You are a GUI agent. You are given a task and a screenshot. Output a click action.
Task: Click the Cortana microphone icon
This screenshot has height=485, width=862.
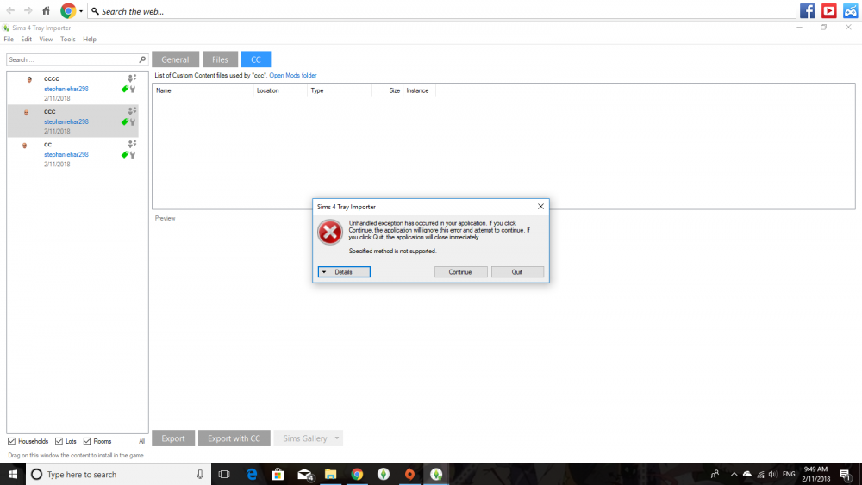(200, 474)
